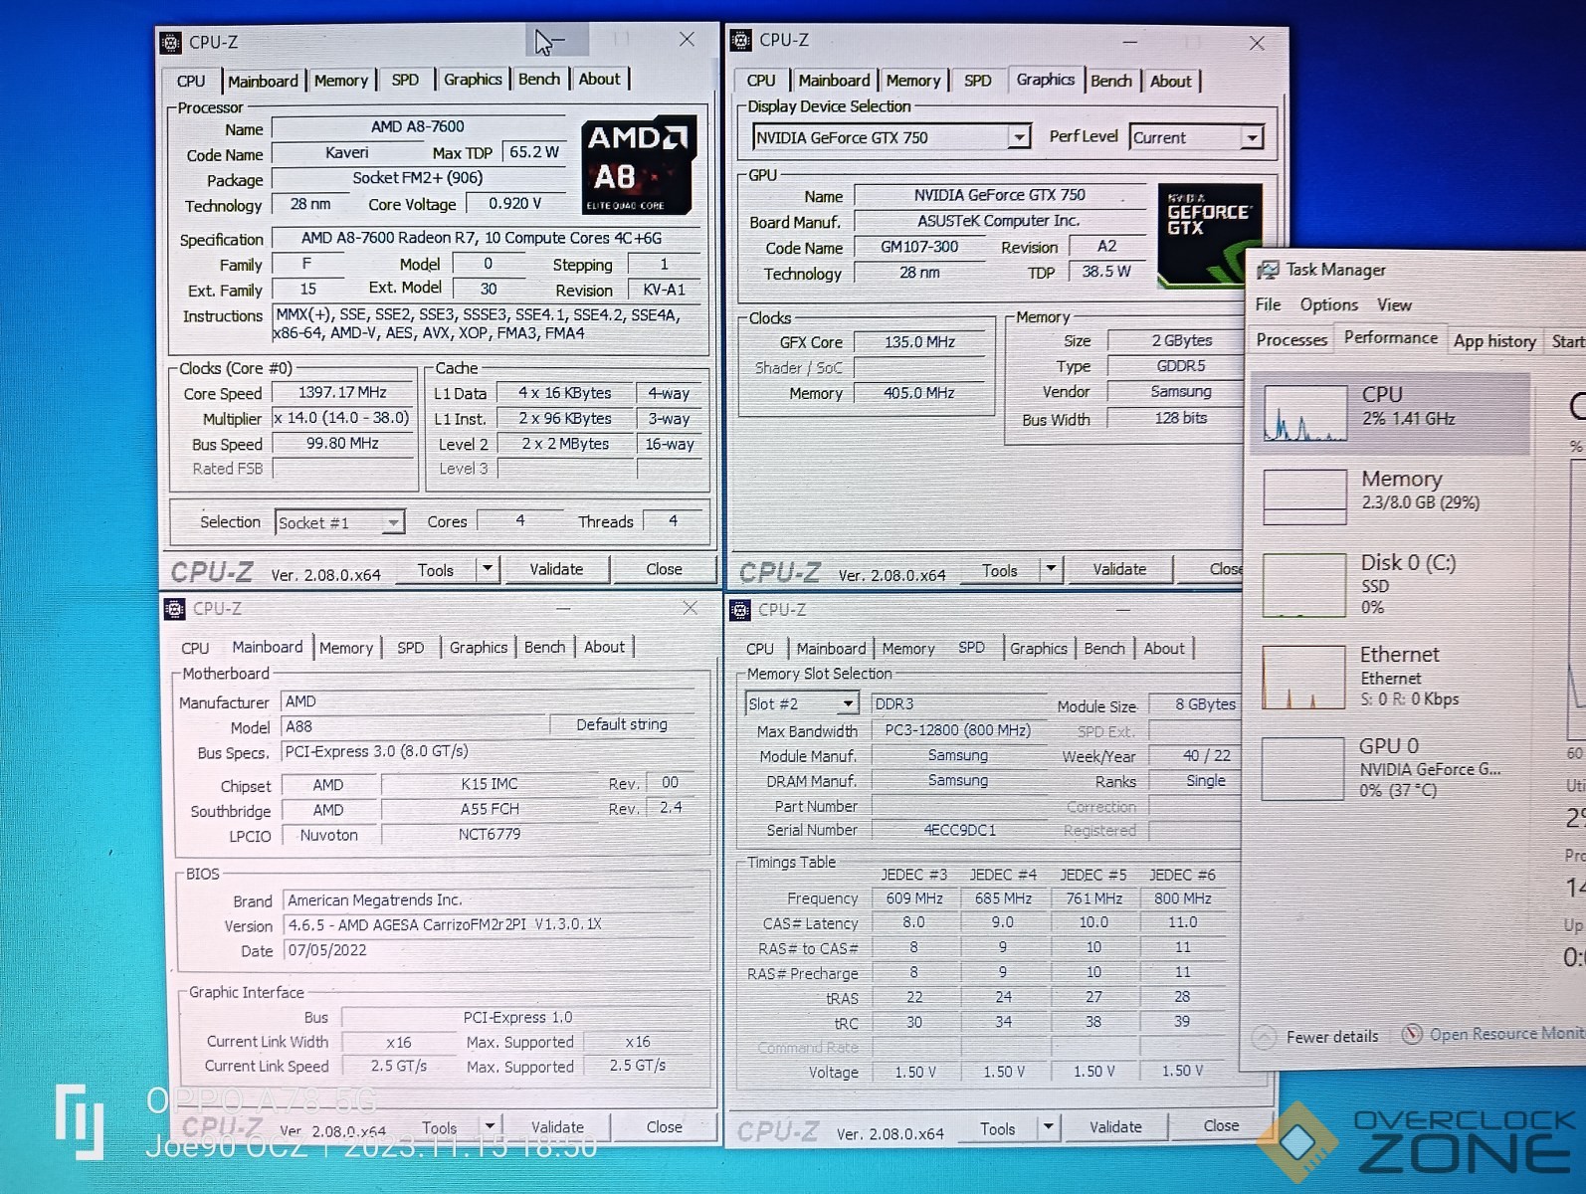Click Tools button in Graphics CPU-Z window
Screen dimensions: 1586x1194
pos(999,570)
